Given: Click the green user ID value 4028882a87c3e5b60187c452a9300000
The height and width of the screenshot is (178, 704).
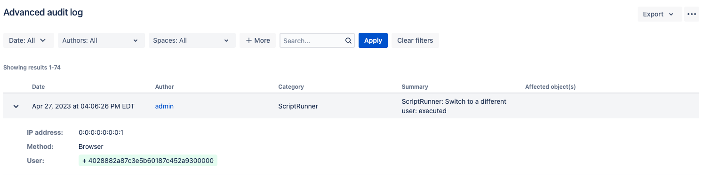Looking at the screenshot, I should pos(148,161).
